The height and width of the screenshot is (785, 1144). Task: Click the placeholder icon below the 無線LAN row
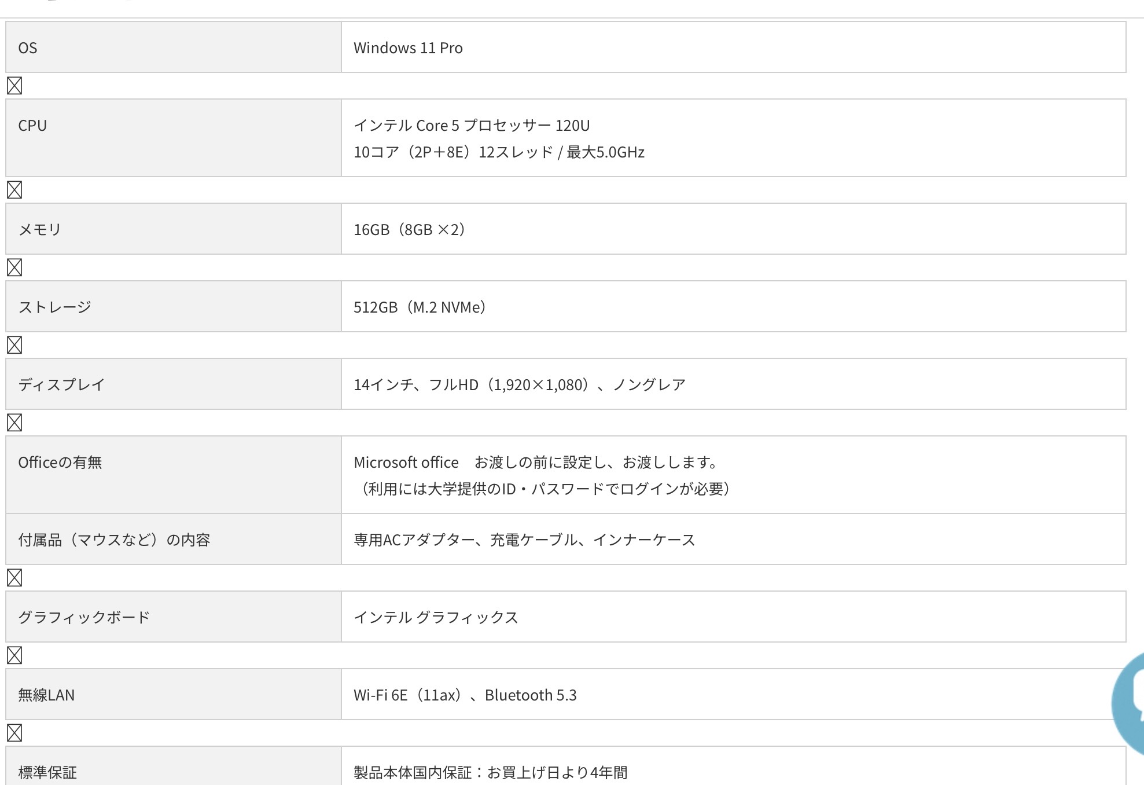coord(14,733)
